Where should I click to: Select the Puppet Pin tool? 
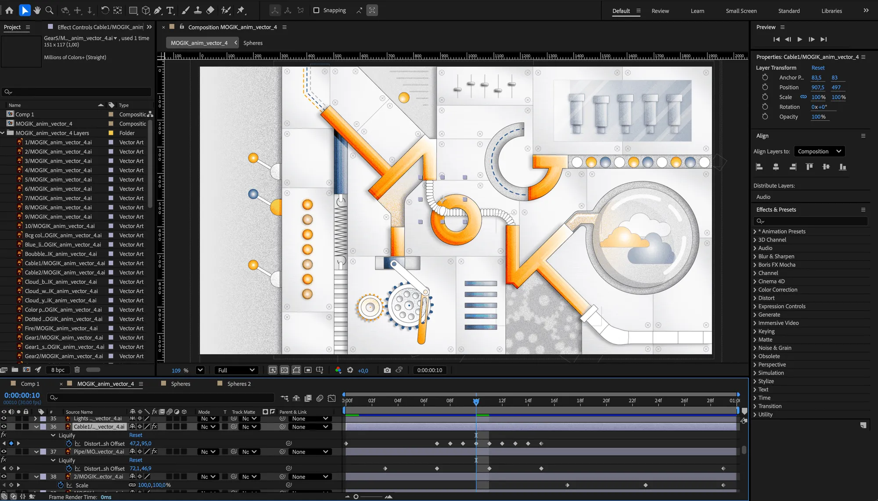[x=241, y=10]
